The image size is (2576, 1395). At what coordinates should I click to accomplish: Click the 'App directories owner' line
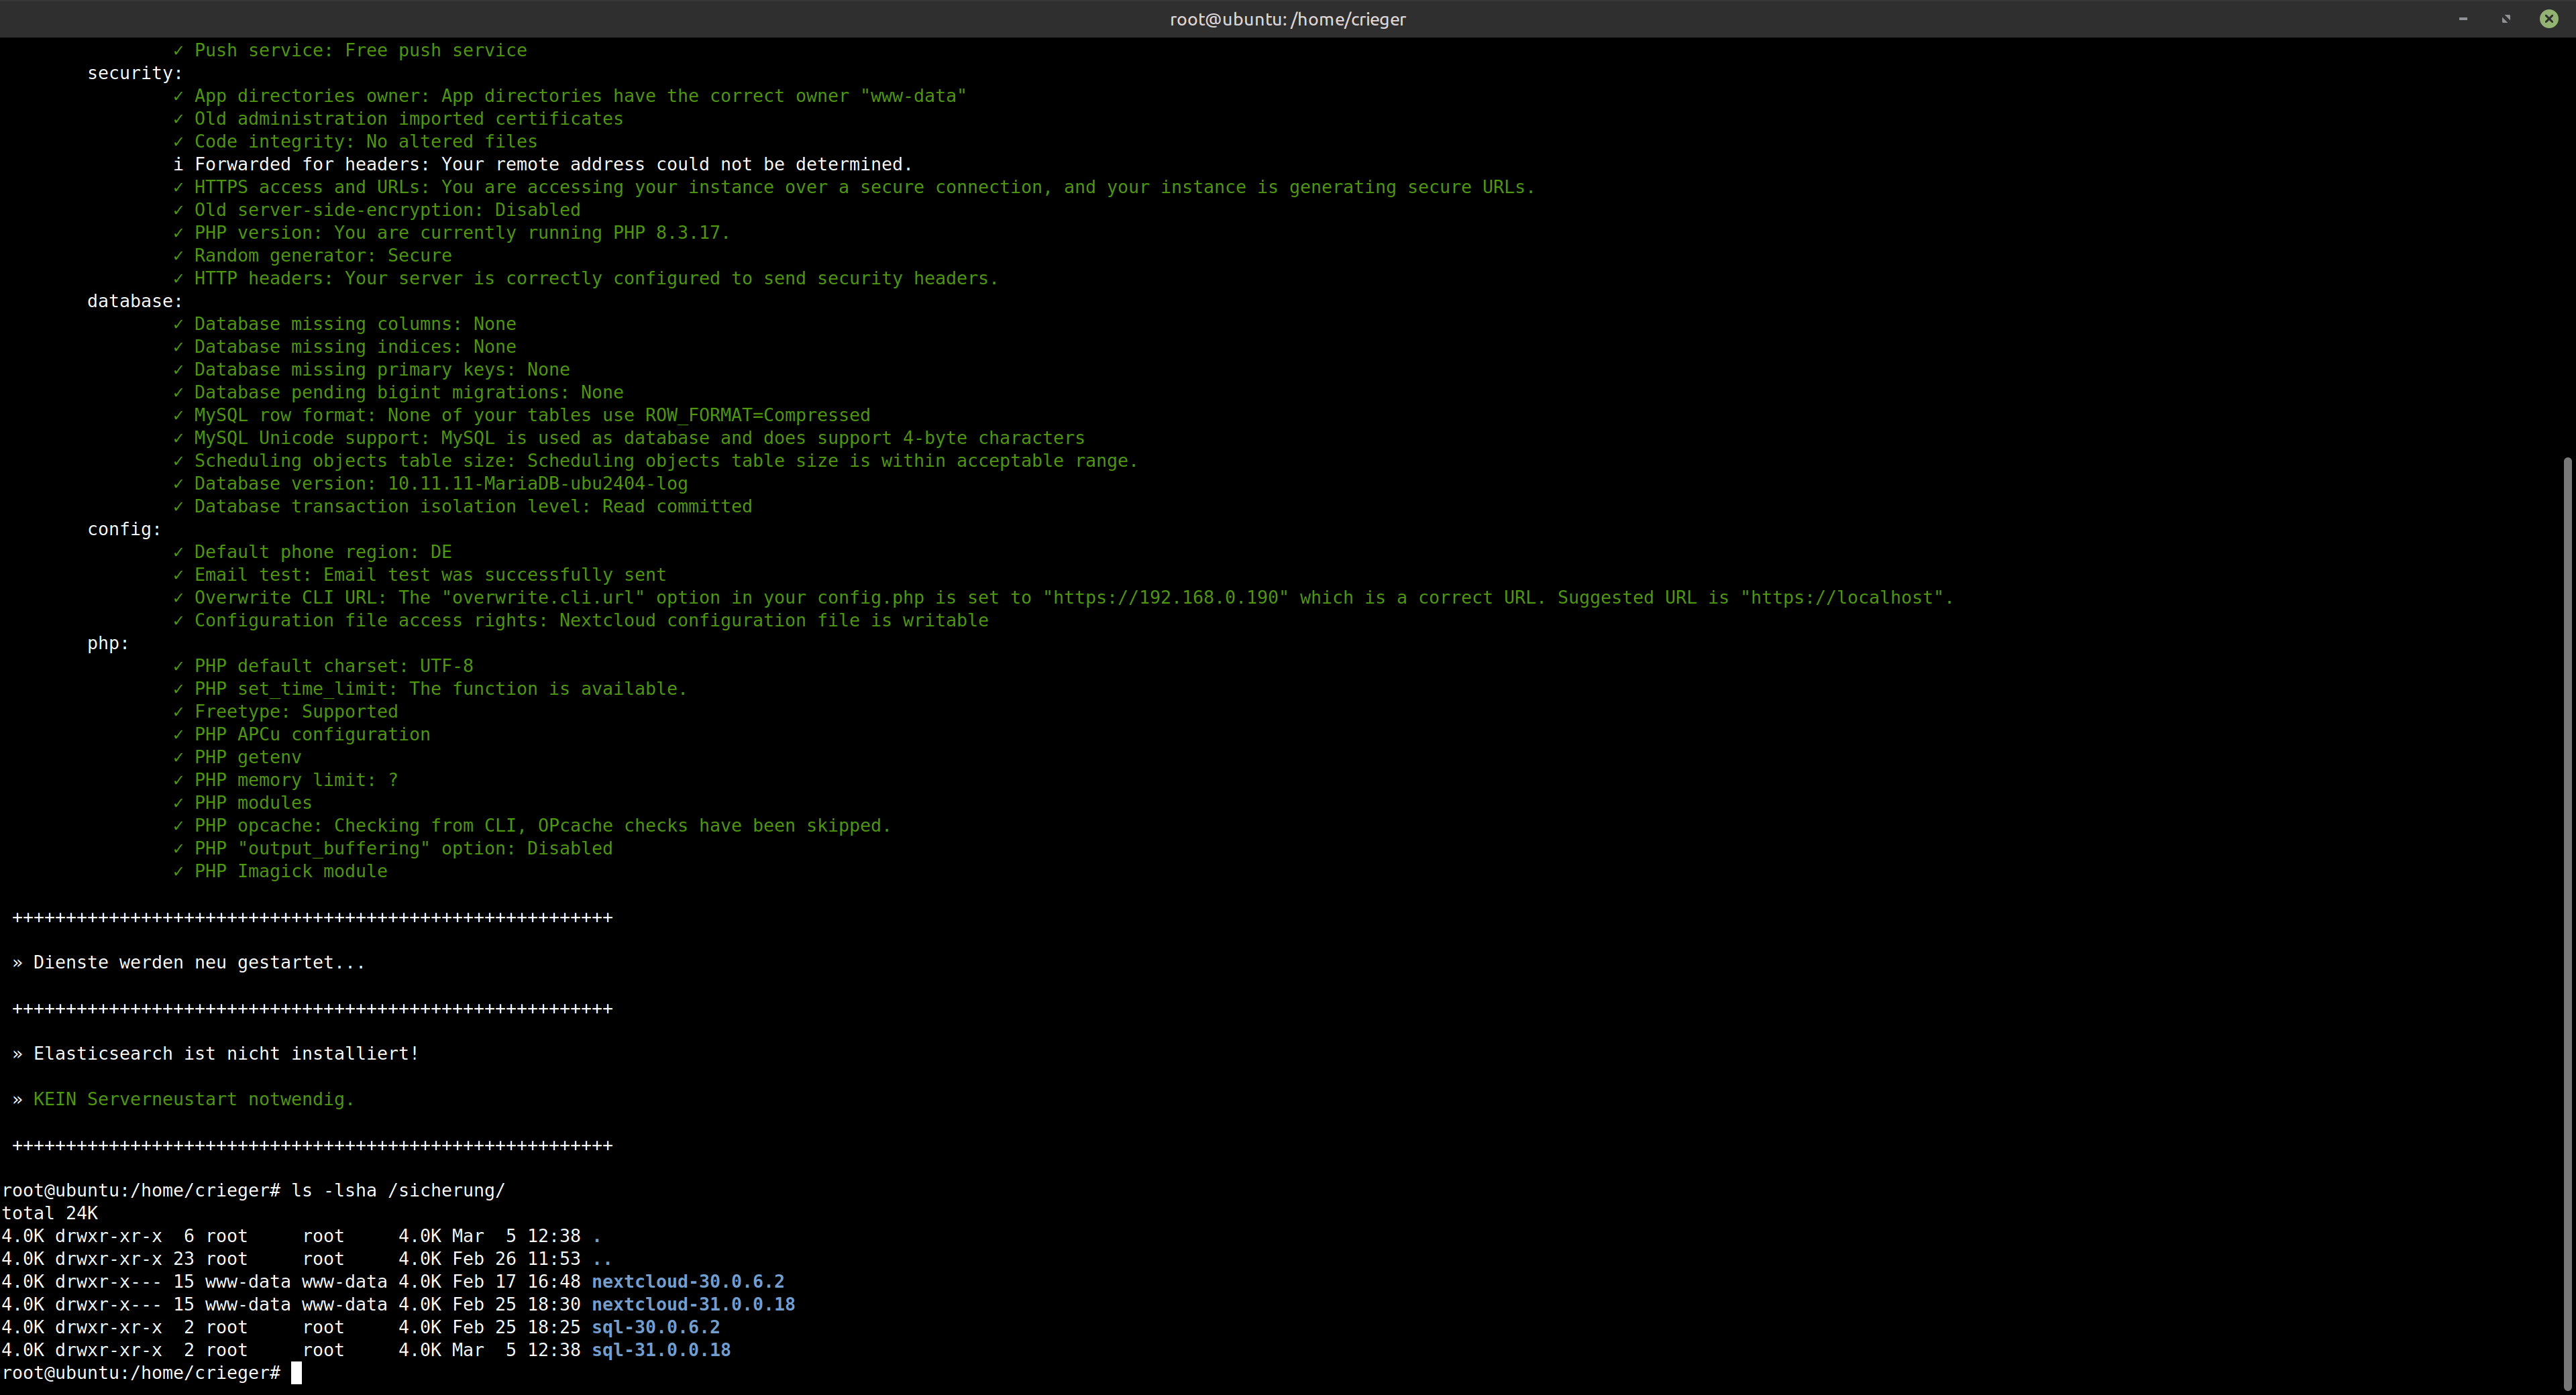(x=570, y=97)
